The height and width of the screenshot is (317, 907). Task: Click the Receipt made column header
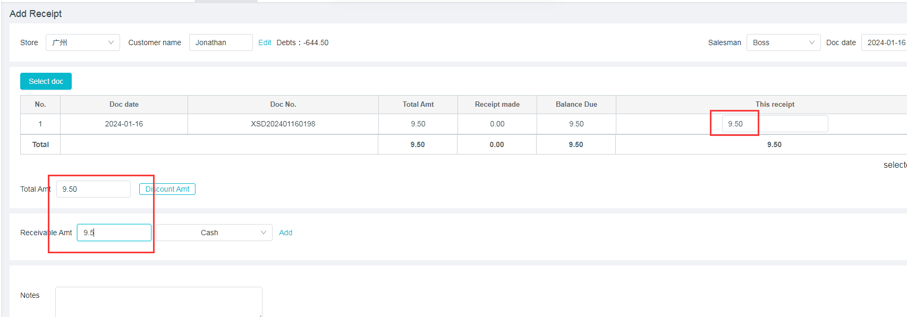tap(497, 105)
